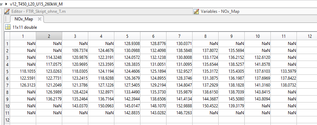
Task: Select column header 4
Action: [101, 36]
